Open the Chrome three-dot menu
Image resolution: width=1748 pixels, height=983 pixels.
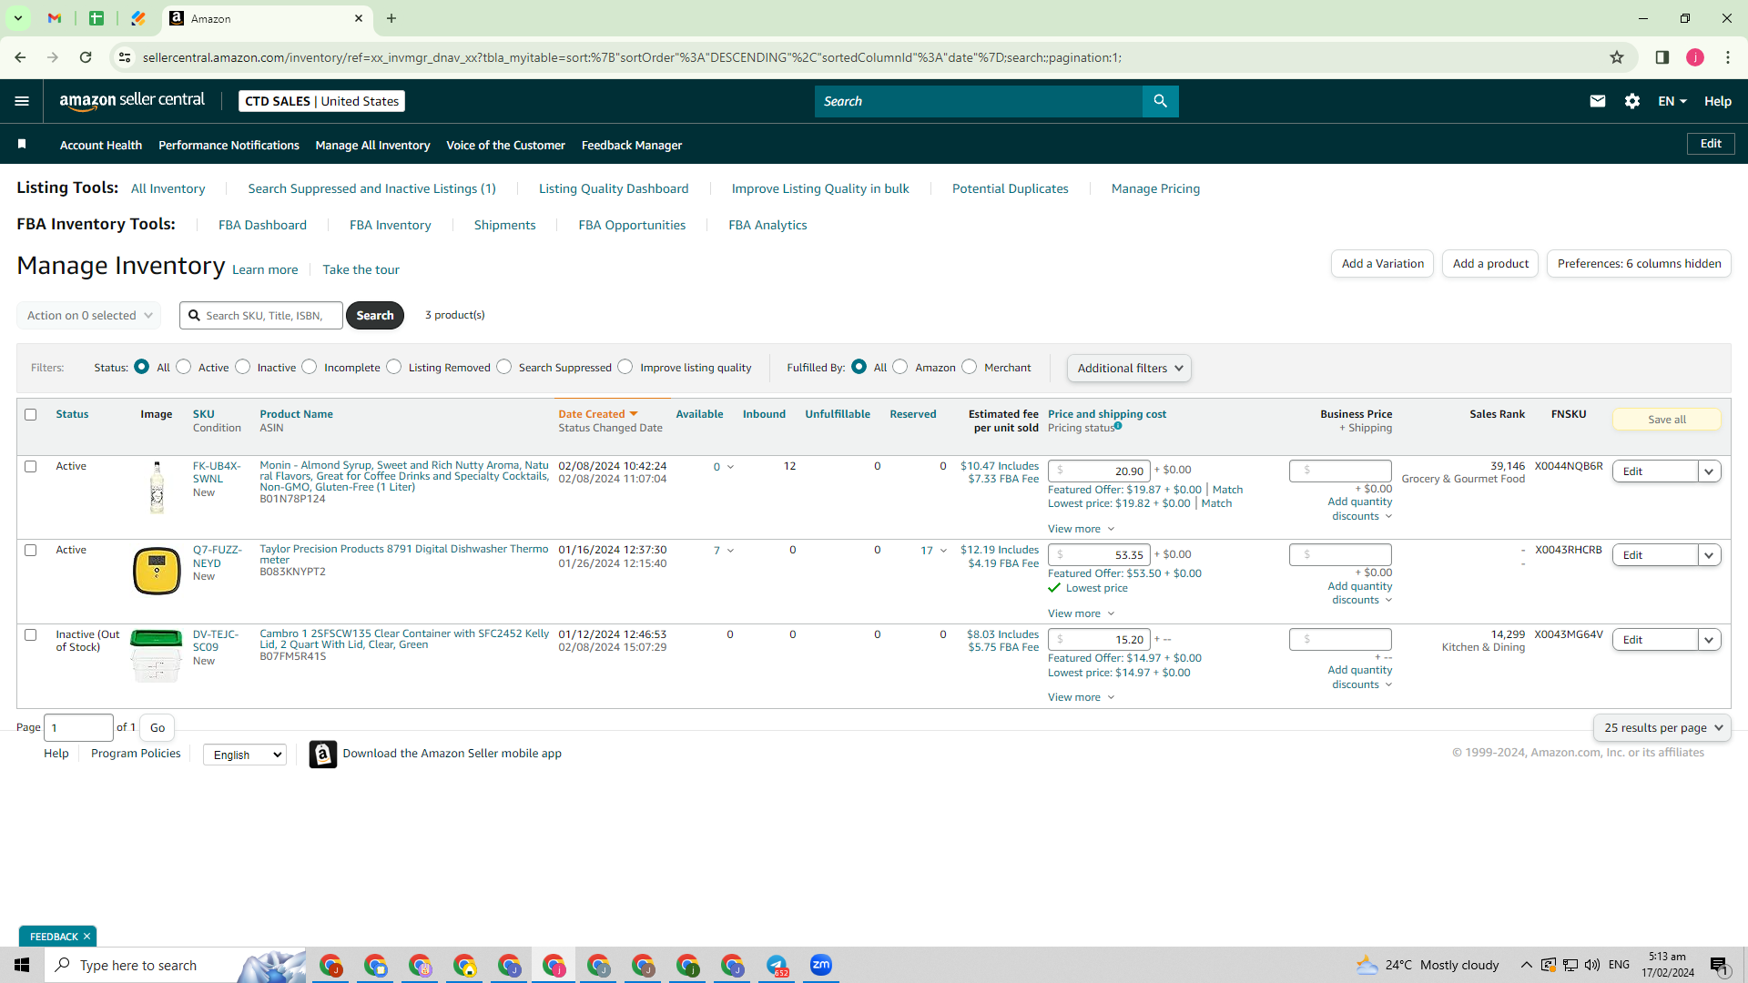(1728, 57)
